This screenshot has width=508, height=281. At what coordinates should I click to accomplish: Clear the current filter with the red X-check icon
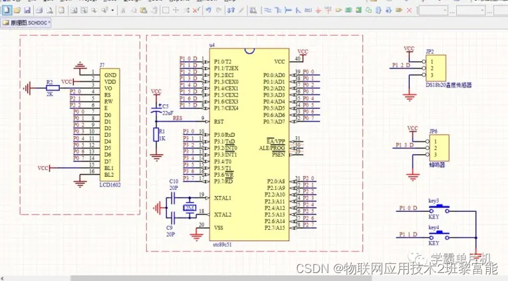196,11
